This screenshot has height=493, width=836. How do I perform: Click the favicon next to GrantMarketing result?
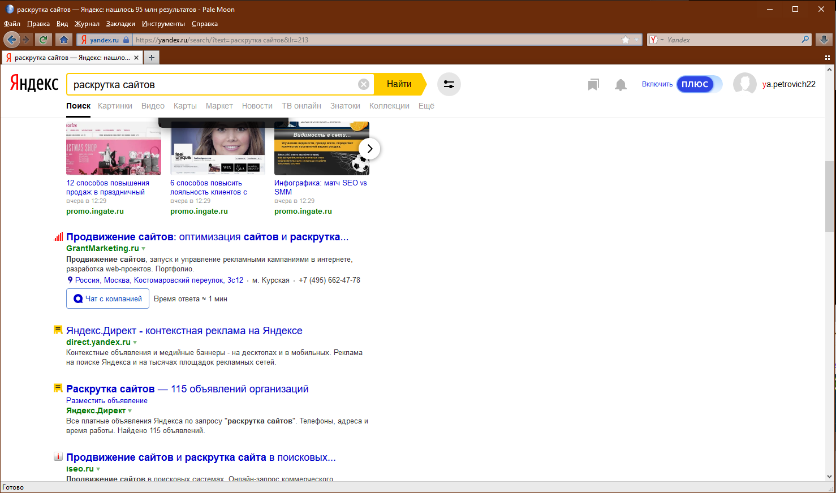(x=58, y=237)
